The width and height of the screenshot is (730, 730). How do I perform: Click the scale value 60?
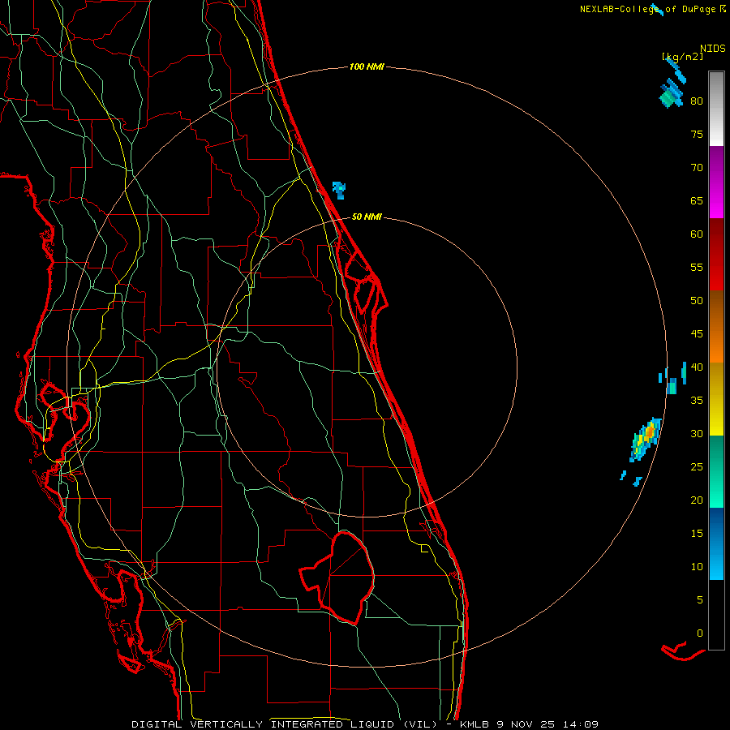click(697, 234)
